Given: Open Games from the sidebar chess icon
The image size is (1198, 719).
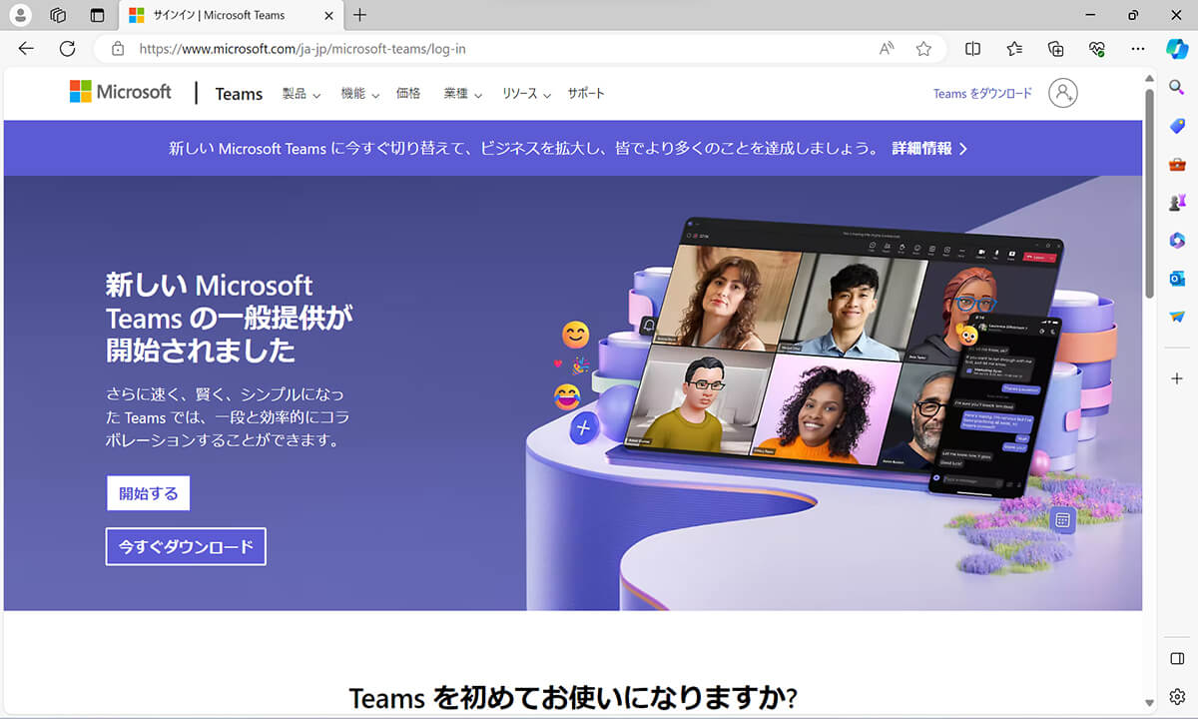Looking at the screenshot, I should [1177, 202].
